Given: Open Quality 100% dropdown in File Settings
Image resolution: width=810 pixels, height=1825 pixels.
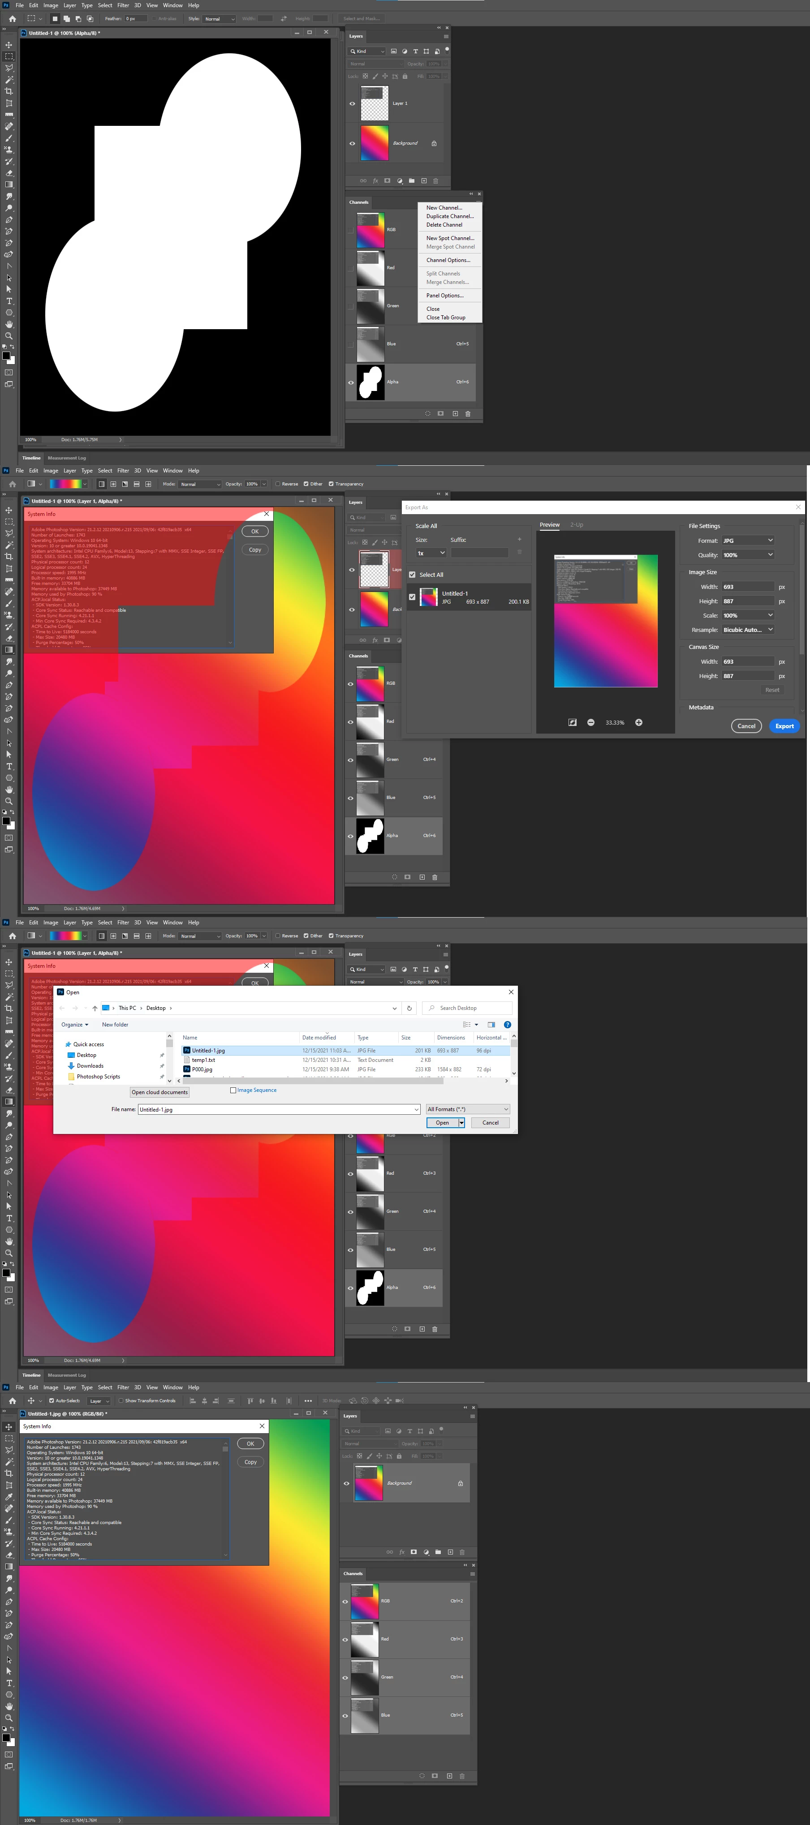Looking at the screenshot, I should click(748, 555).
